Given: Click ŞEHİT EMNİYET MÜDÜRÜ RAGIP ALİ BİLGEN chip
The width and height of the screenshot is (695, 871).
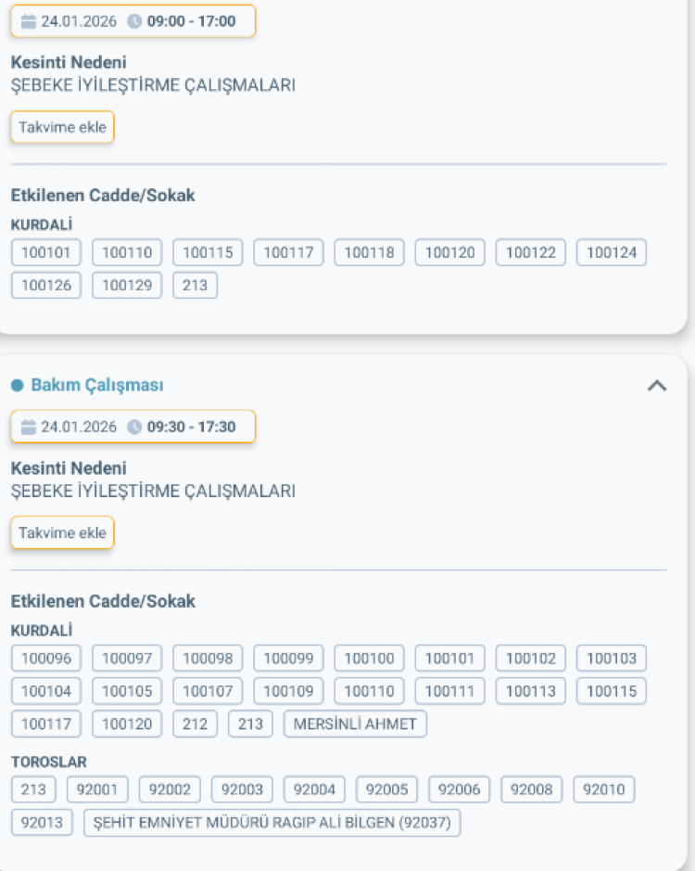Looking at the screenshot, I should click(x=272, y=823).
